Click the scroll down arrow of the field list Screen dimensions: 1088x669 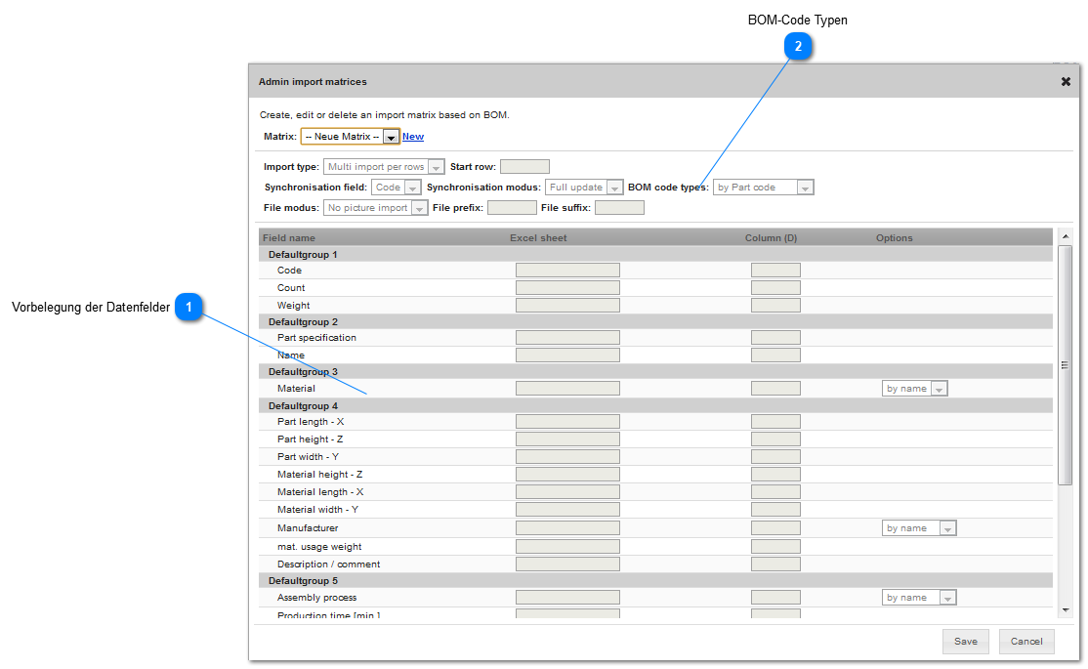(x=1066, y=610)
